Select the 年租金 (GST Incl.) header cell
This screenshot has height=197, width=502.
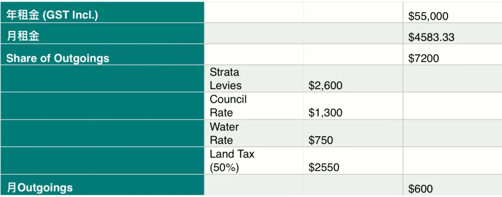102,12
